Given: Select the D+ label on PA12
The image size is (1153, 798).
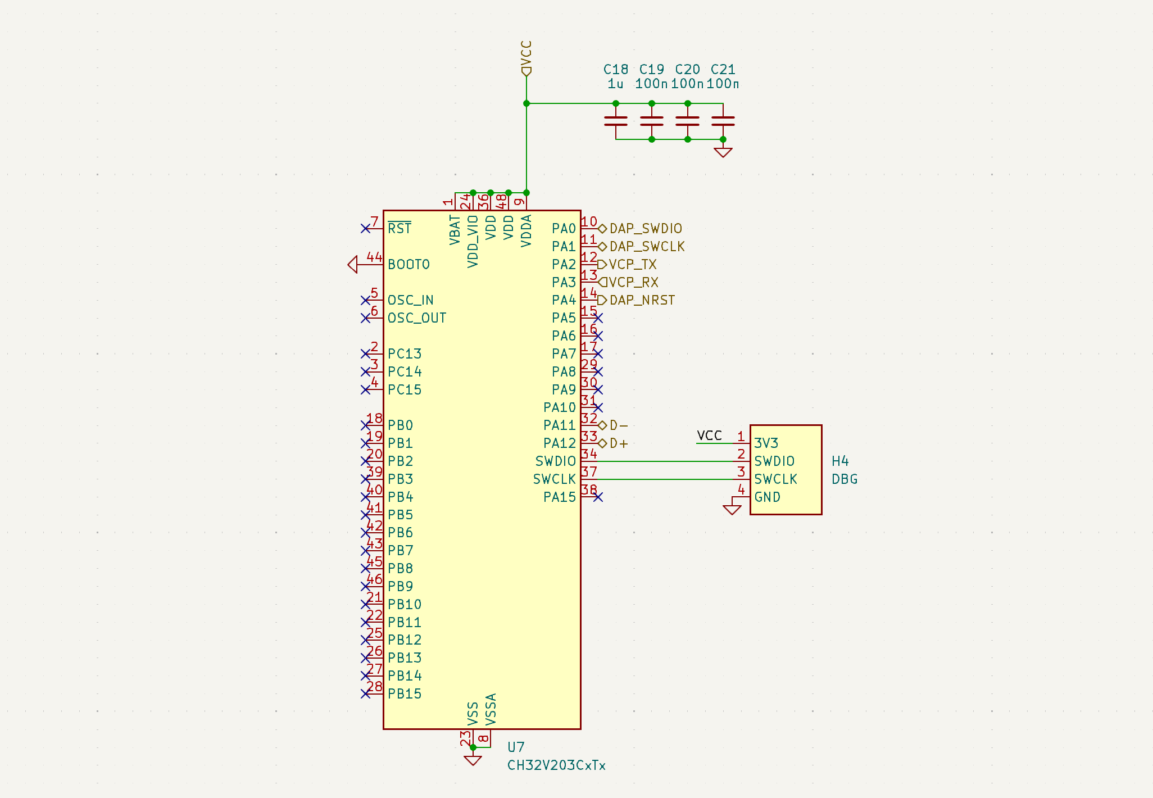Looking at the screenshot, I should pyautogui.click(x=613, y=443).
